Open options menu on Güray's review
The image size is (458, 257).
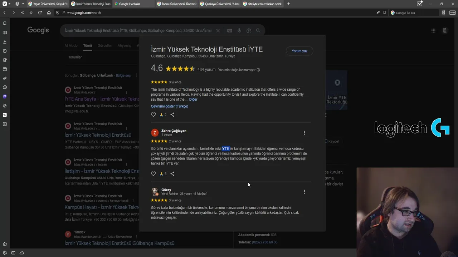point(304,192)
